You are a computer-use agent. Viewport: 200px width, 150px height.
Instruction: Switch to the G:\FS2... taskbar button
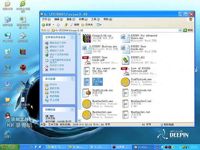143,147
